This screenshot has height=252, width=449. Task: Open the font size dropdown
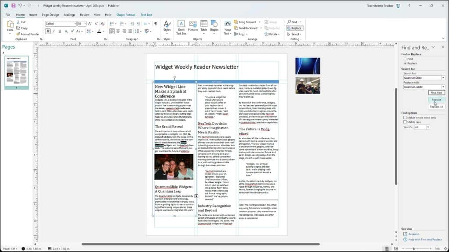(85, 24)
